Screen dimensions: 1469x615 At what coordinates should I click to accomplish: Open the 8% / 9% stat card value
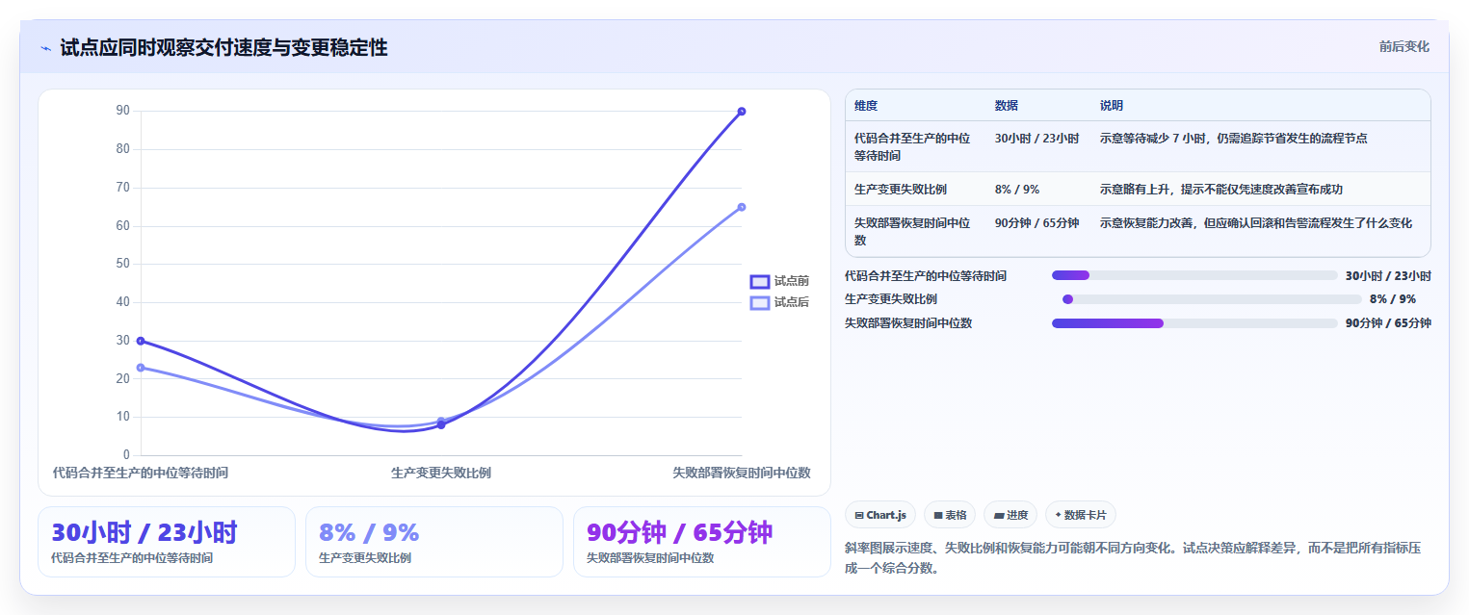[369, 532]
